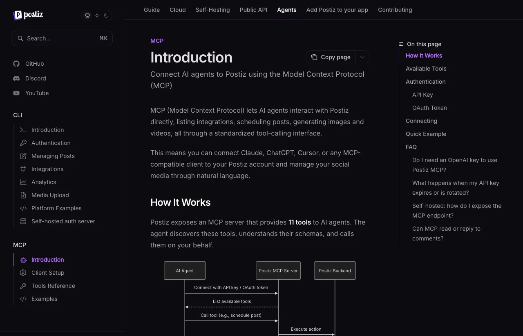Switch to dark theme moon icon

106,16
